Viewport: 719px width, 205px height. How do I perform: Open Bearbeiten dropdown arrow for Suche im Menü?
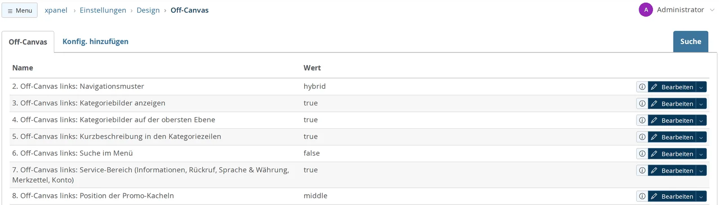click(701, 154)
